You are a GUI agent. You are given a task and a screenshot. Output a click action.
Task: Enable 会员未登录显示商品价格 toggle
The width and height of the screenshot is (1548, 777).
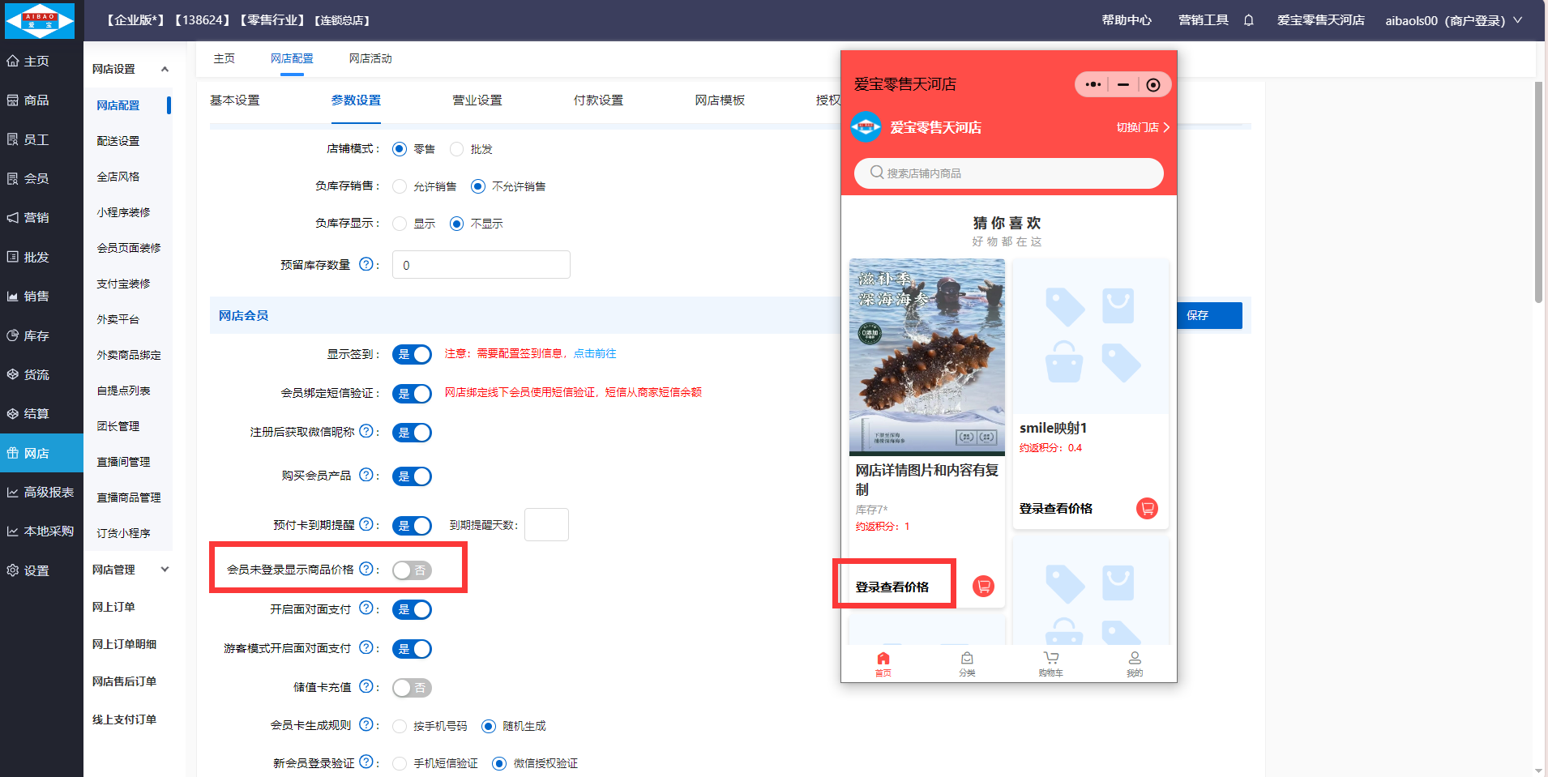[412, 570]
